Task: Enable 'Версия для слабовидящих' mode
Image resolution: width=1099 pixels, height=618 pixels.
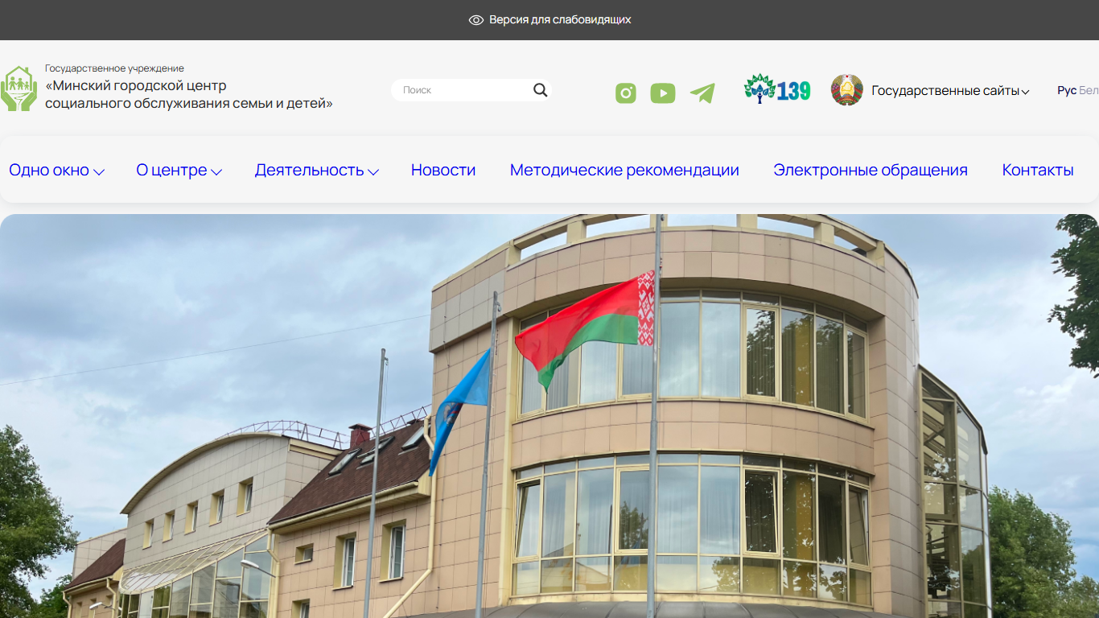Action: click(x=560, y=20)
